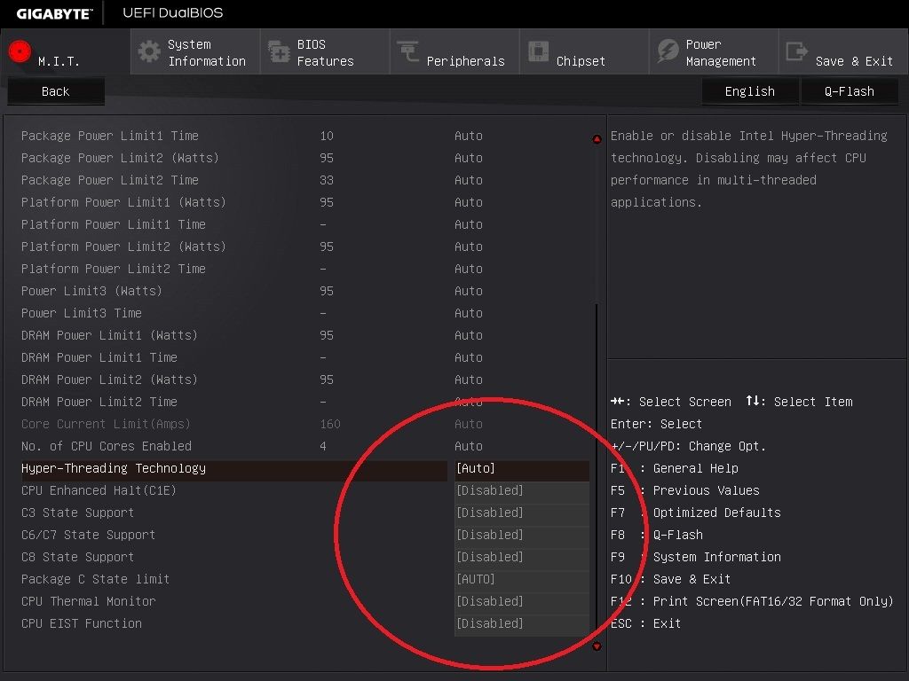Toggle C3 State Support Disabled setting
The image size is (909, 681).
(x=521, y=513)
